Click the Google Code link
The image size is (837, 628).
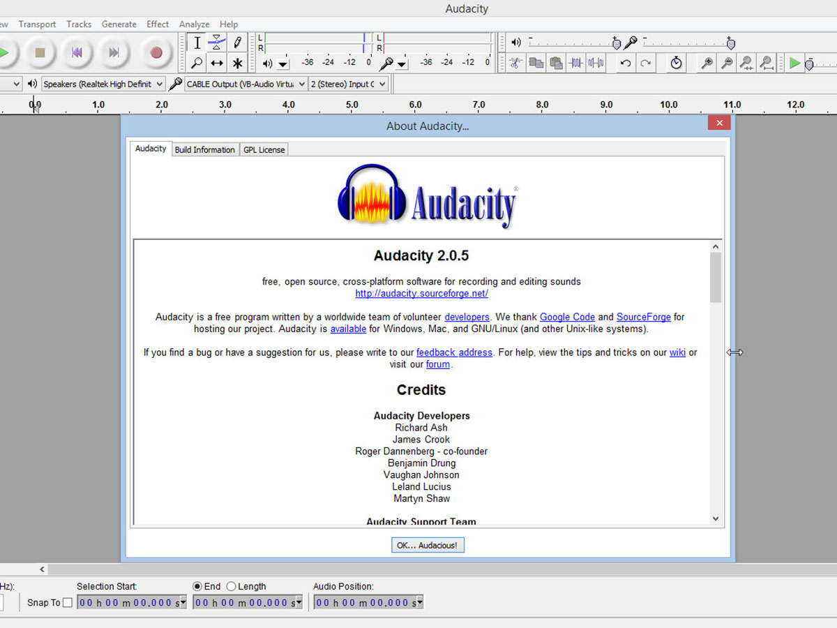(567, 317)
